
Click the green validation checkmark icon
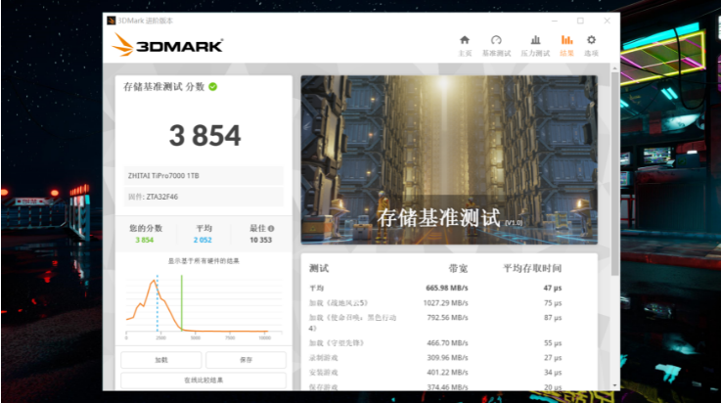click(213, 86)
